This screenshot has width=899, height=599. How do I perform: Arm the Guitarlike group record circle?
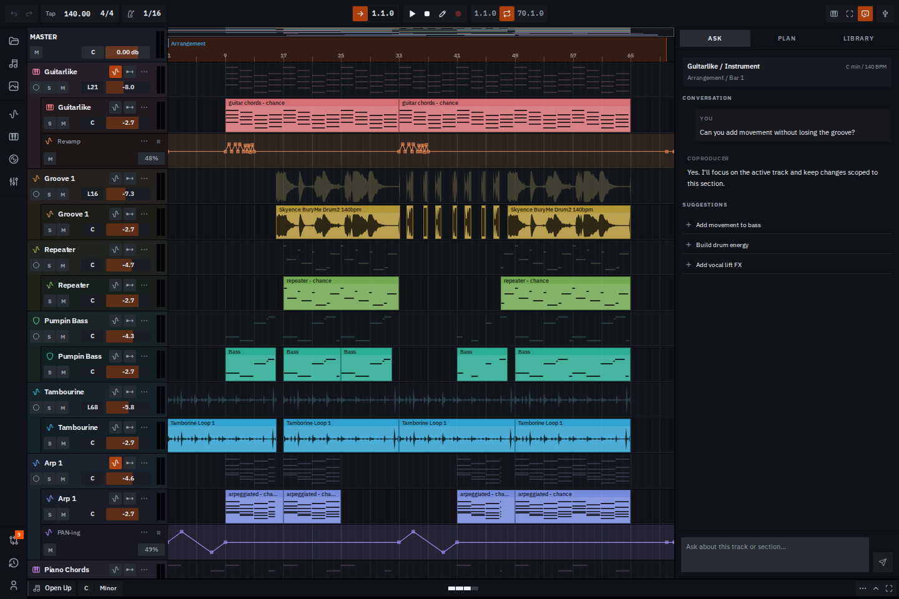point(36,87)
